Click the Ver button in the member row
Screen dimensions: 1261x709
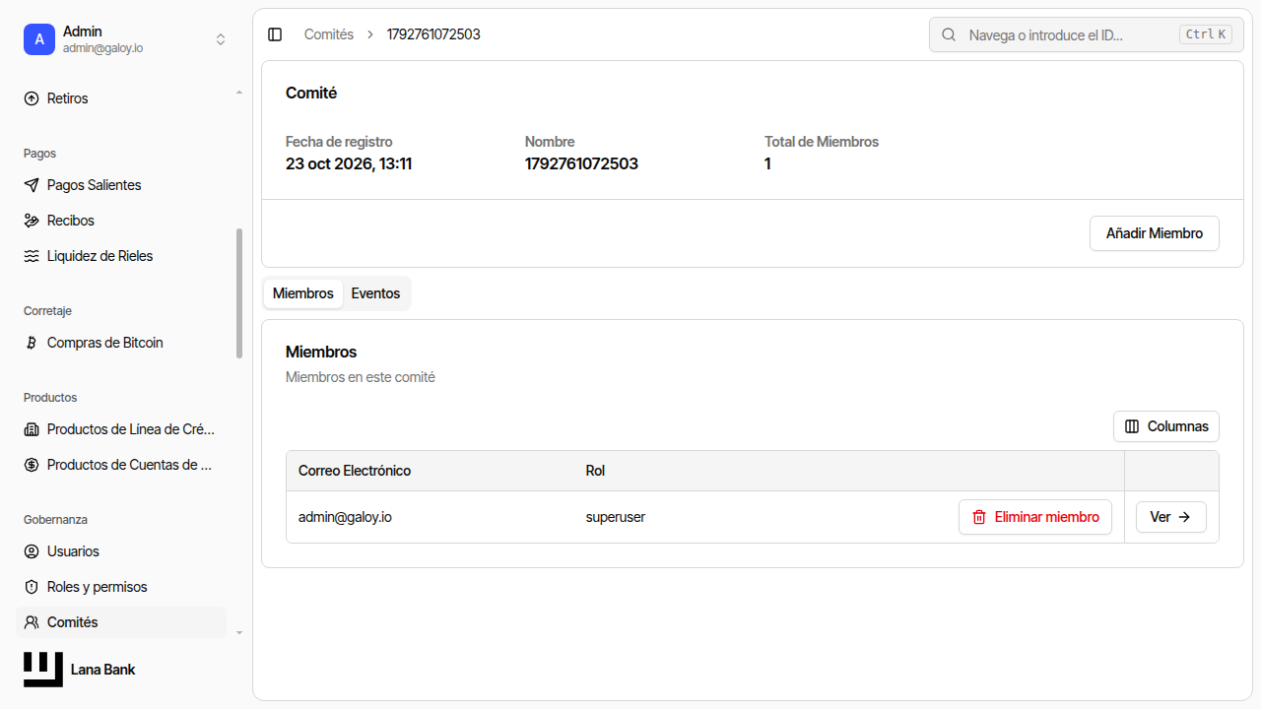[1171, 517]
